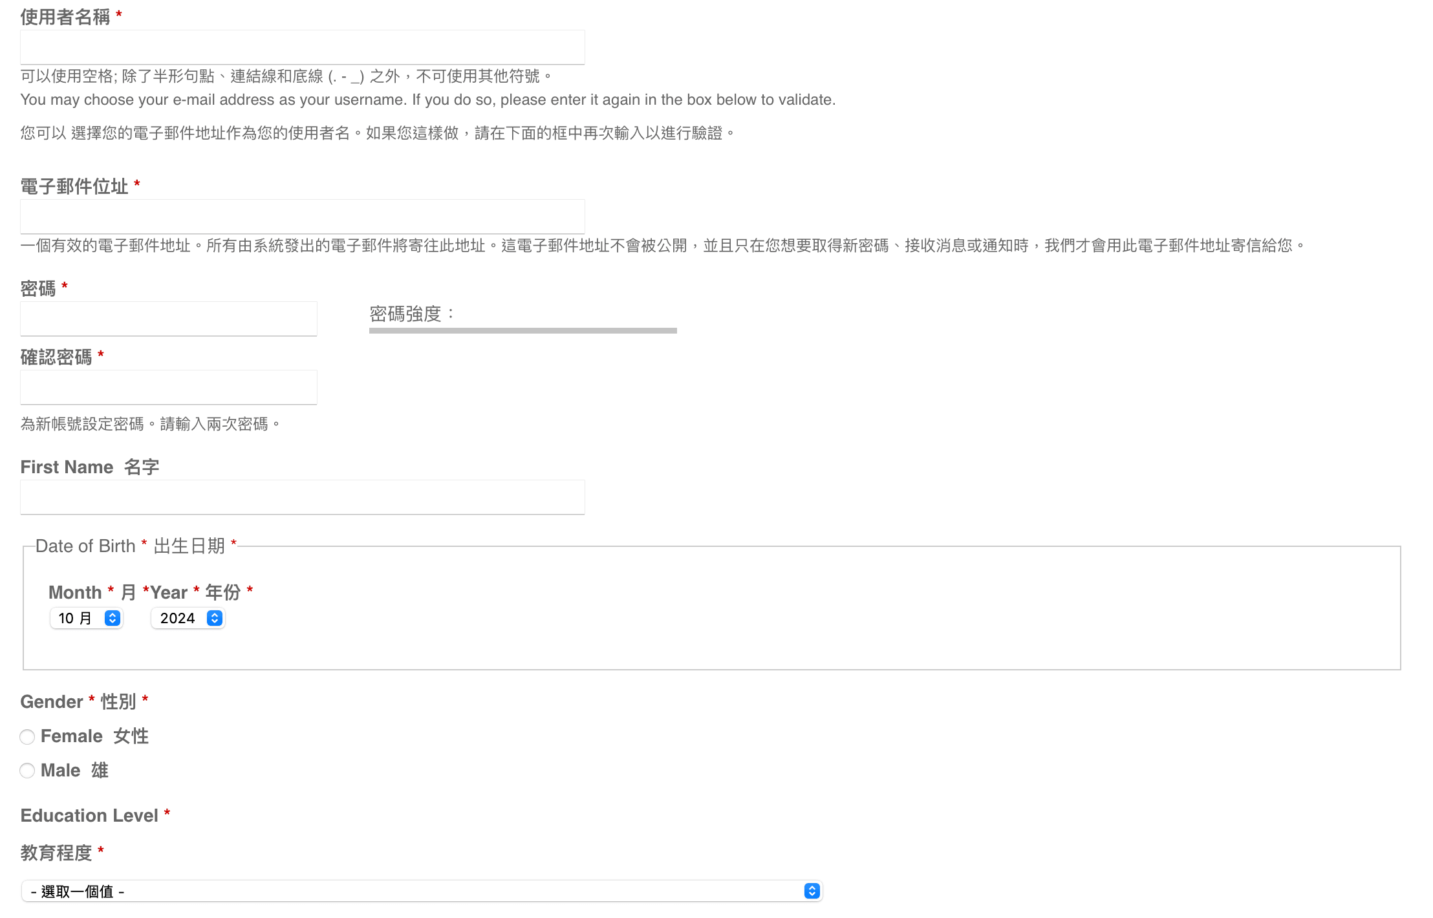Open the birth Month dropdown showing 10 月
This screenshot has width=1433, height=918.
pos(78,619)
